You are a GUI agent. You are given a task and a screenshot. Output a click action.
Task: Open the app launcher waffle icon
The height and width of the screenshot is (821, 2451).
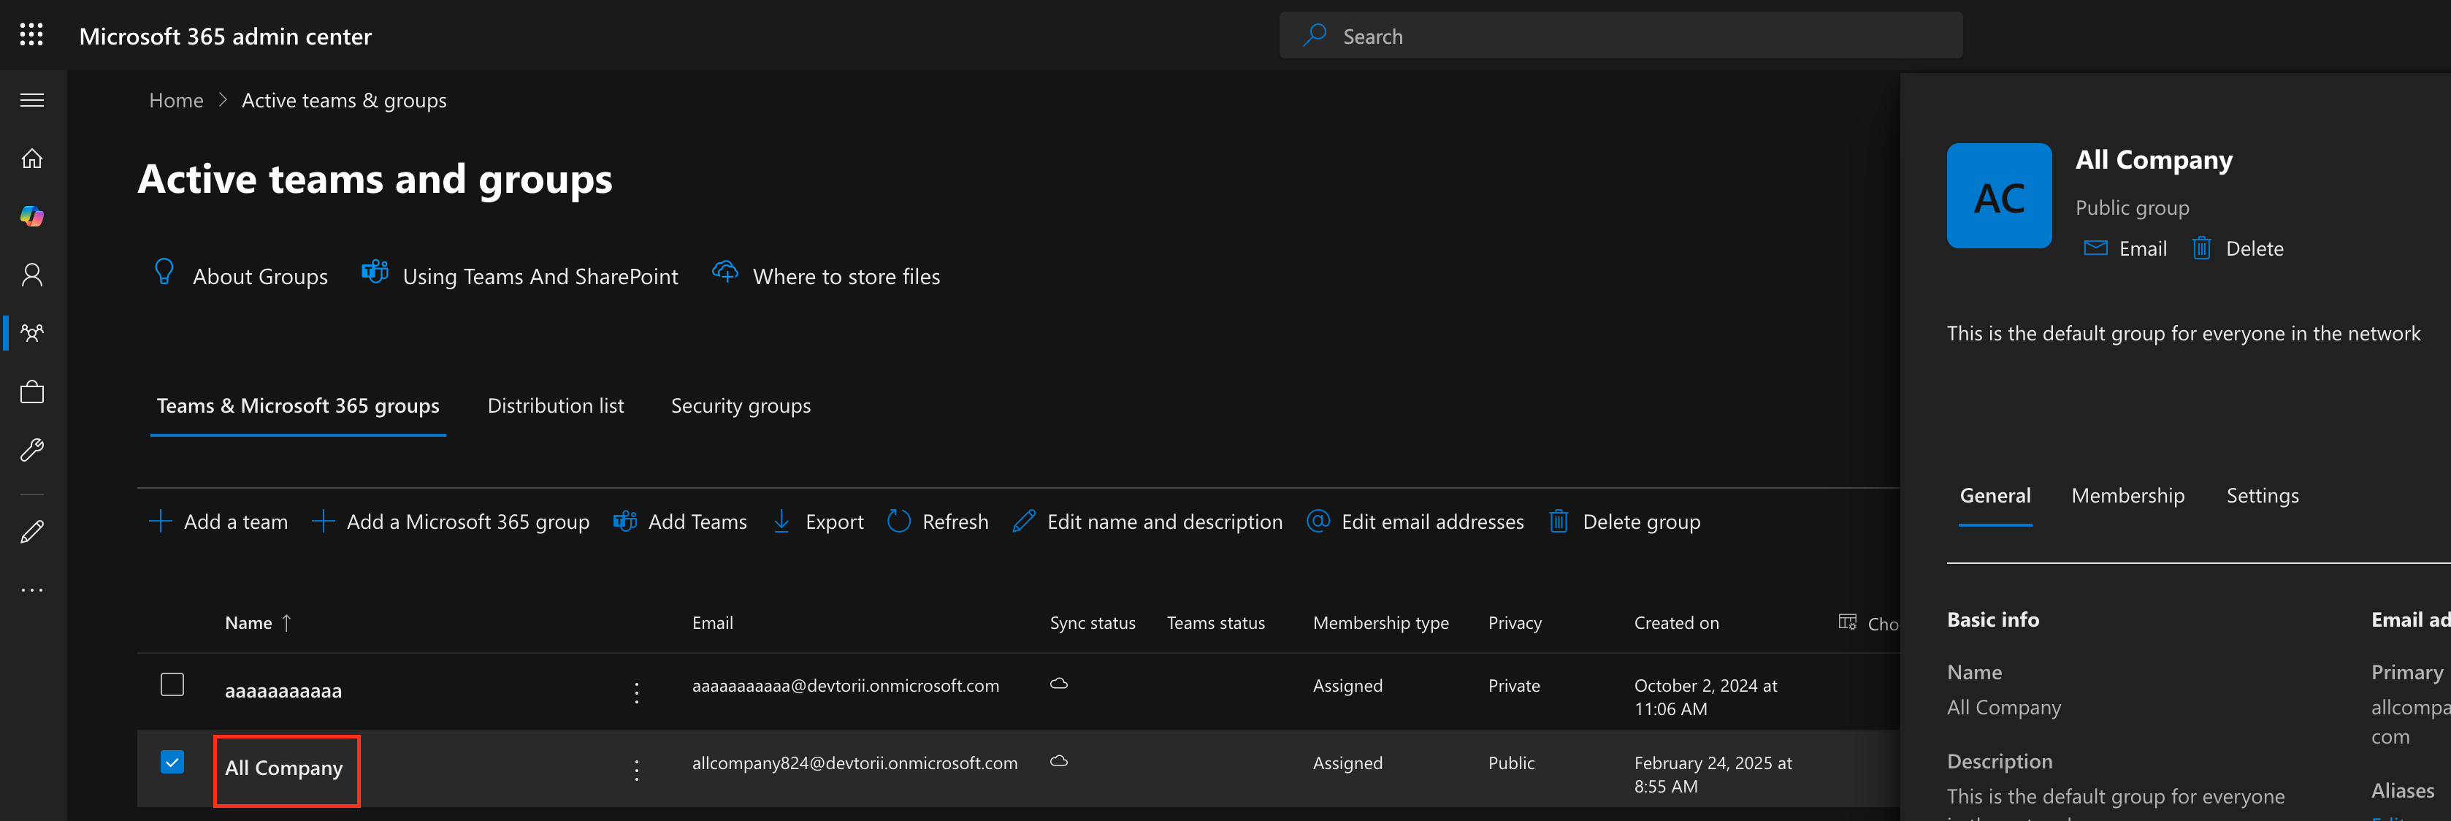(x=31, y=35)
